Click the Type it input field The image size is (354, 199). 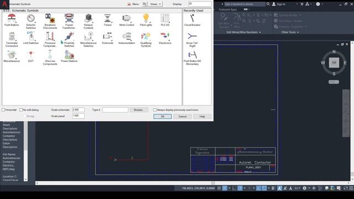point(116,110)
